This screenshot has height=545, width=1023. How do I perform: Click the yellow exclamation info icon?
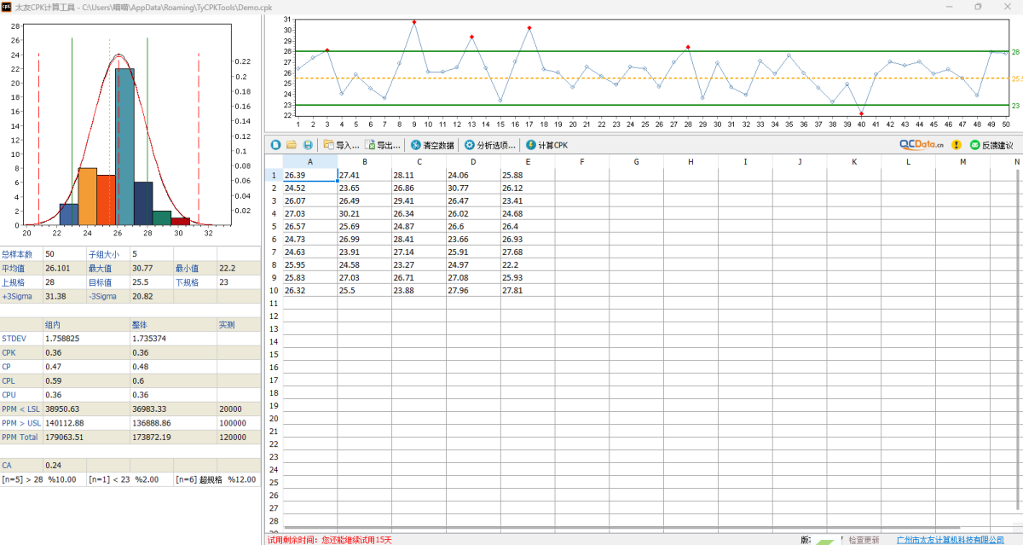pos(957,145)
